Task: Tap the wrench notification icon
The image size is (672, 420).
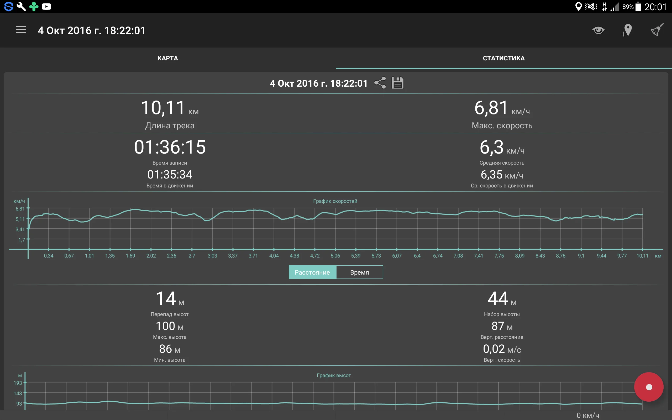Action: click(21, 6)
